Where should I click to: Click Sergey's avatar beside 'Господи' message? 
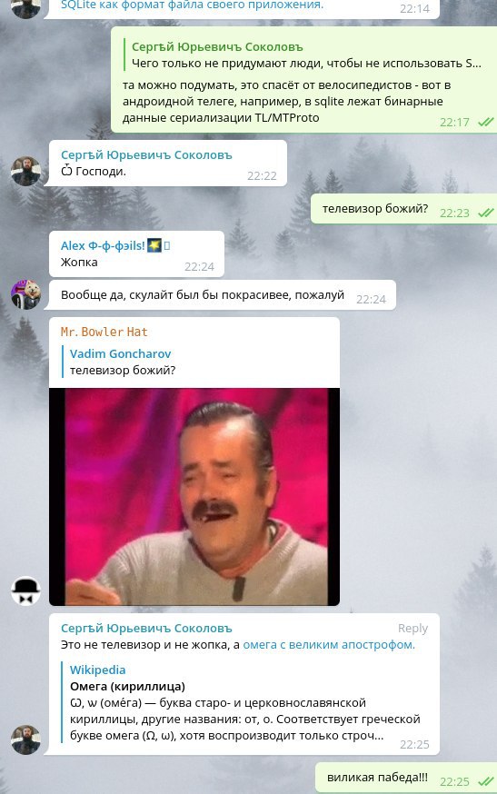25,171
